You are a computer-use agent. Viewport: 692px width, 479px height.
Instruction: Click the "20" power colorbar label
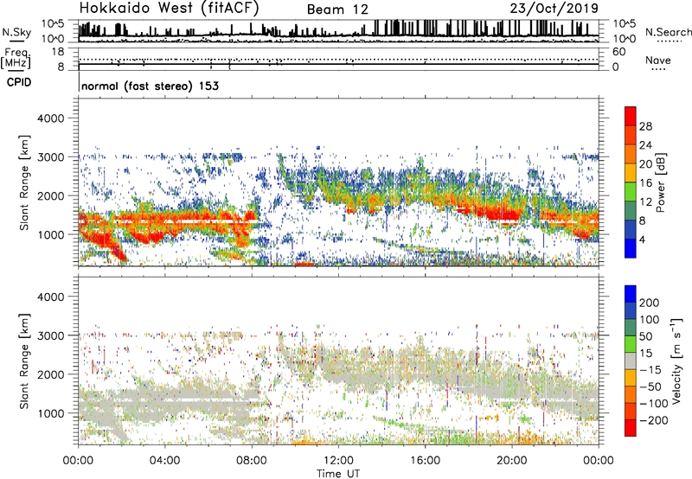click(645, 164)
